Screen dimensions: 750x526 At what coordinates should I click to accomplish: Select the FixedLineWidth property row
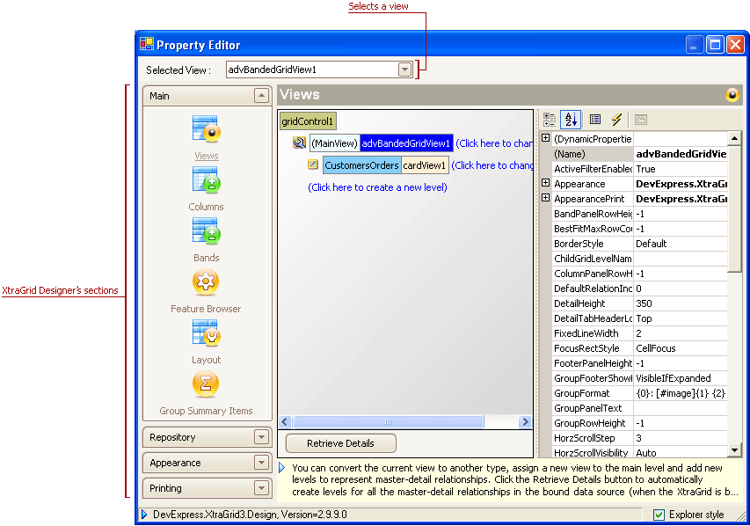click(x=639, y=333)
